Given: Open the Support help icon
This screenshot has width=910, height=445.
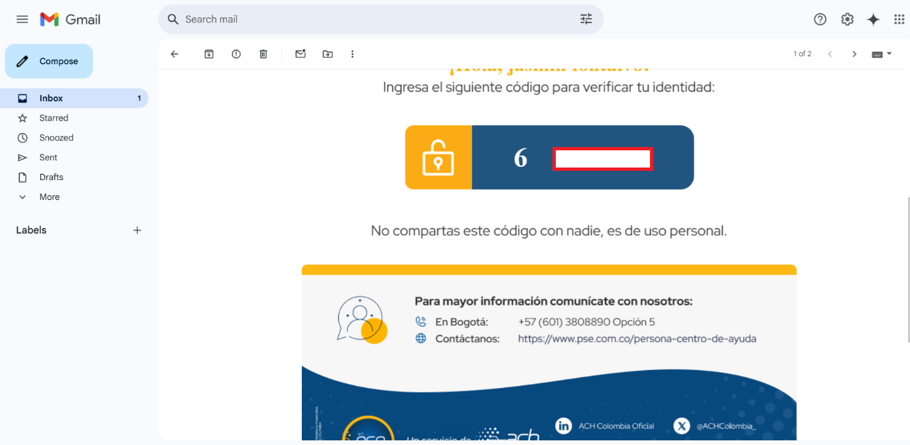Looking at the screenshot, I should [820, 19].
